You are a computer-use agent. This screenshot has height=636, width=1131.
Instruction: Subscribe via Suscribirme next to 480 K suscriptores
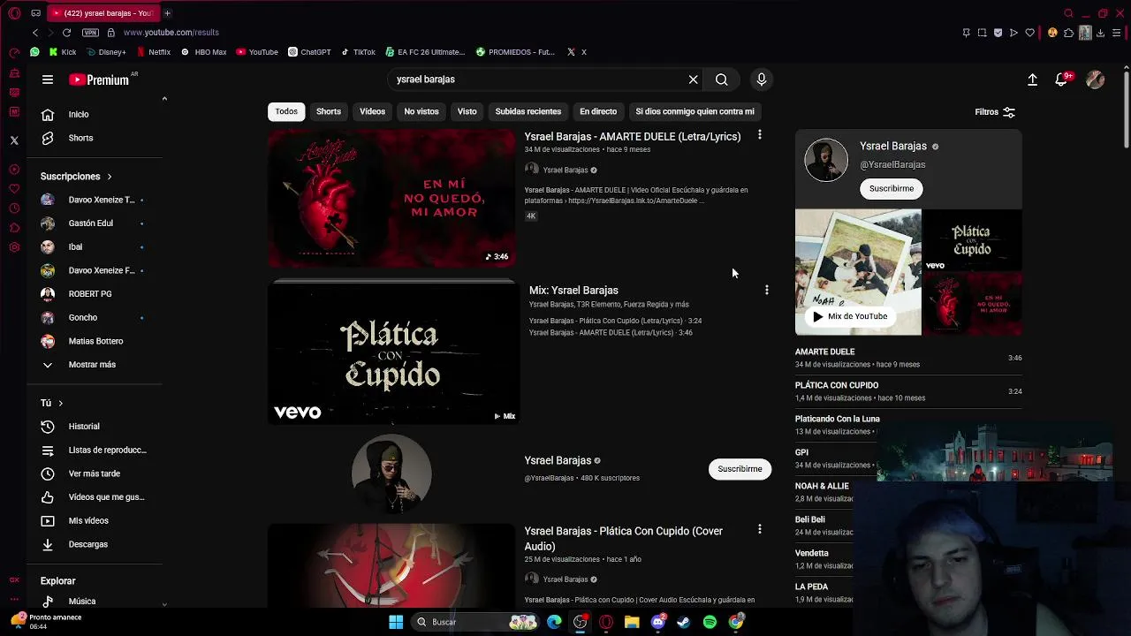point(740,469)
